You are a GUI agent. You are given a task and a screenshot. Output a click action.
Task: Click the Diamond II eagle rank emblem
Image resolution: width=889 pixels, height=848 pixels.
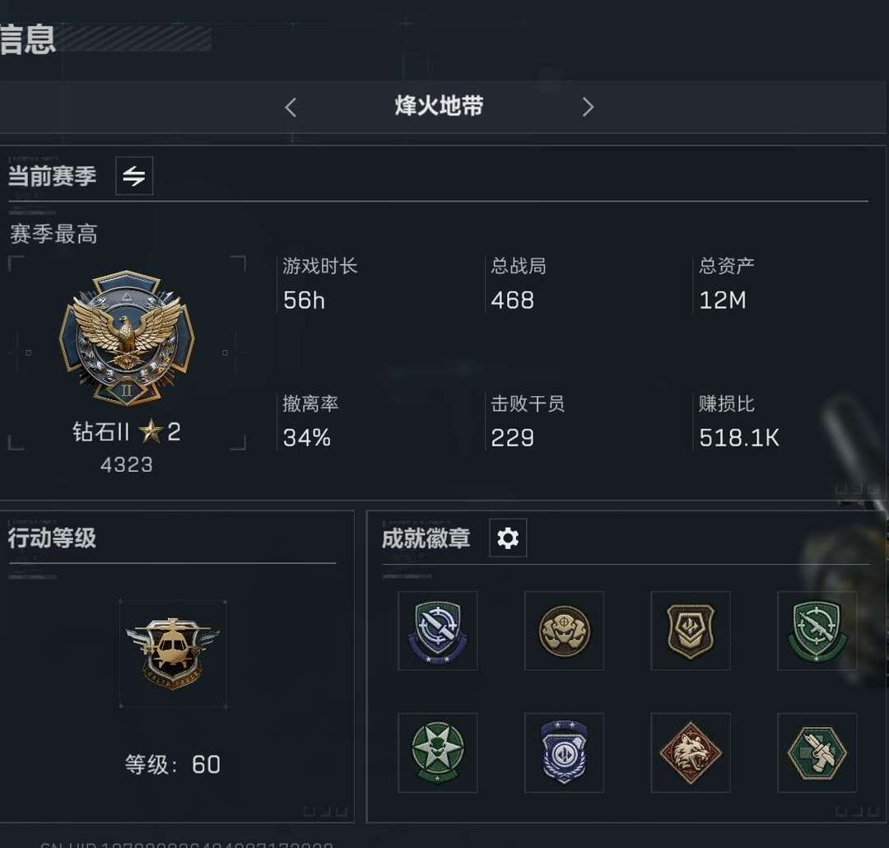tap(127, 338)
